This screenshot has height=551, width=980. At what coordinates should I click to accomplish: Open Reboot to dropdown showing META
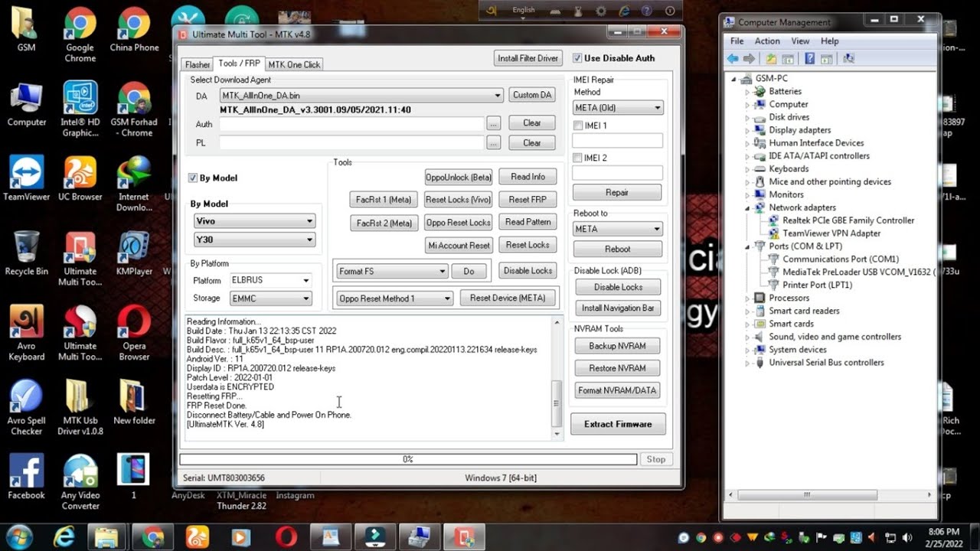618,229
